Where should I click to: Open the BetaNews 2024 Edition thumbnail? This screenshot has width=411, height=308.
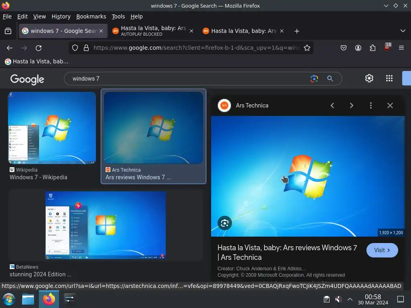tap(106, 225)
